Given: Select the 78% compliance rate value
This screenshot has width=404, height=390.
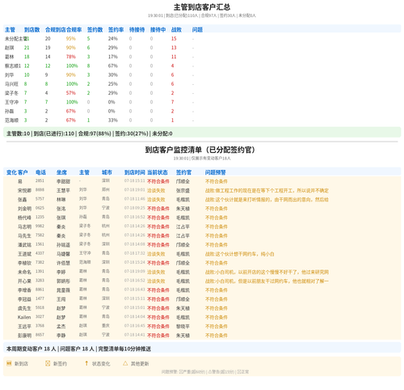Looking at the screenshot, I should (x=71, y=57).
